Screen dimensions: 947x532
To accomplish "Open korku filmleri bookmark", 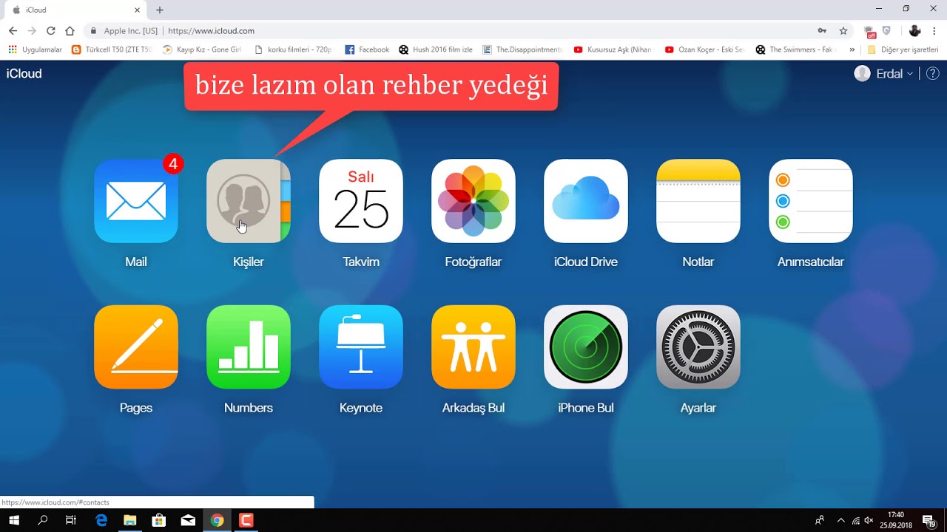I will 293,50.
